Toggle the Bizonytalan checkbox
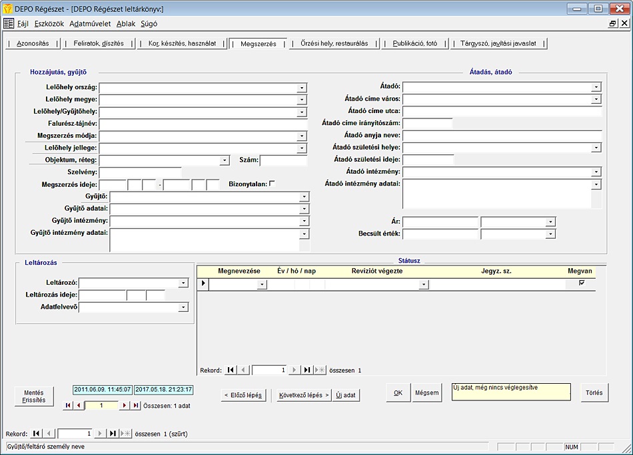Image resolution: width=633 pixels, height=455 pixels. pos(272,184)
